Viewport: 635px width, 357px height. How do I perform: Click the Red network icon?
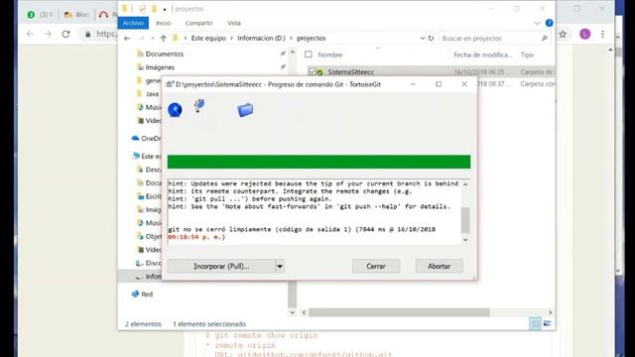pos(135,294)
